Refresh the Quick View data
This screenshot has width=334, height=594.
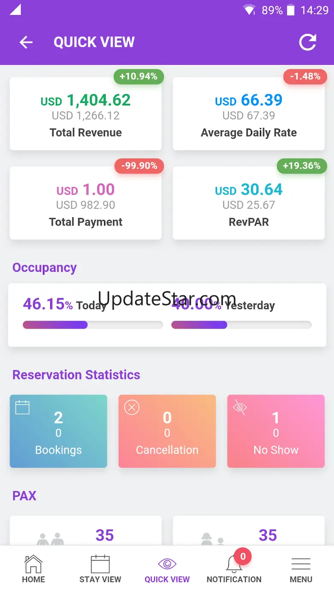(x=307, y=42)
